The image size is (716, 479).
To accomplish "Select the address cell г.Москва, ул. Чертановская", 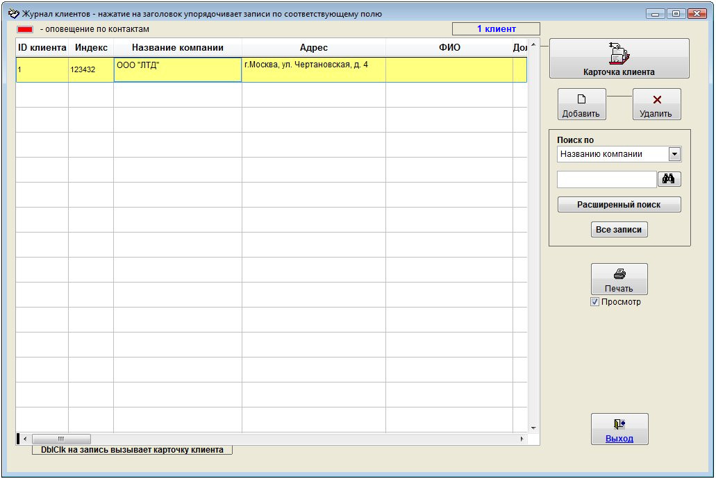I will [314, 69].
